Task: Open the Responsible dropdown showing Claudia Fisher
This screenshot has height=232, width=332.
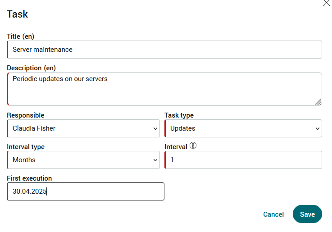Action: (83, 128)
